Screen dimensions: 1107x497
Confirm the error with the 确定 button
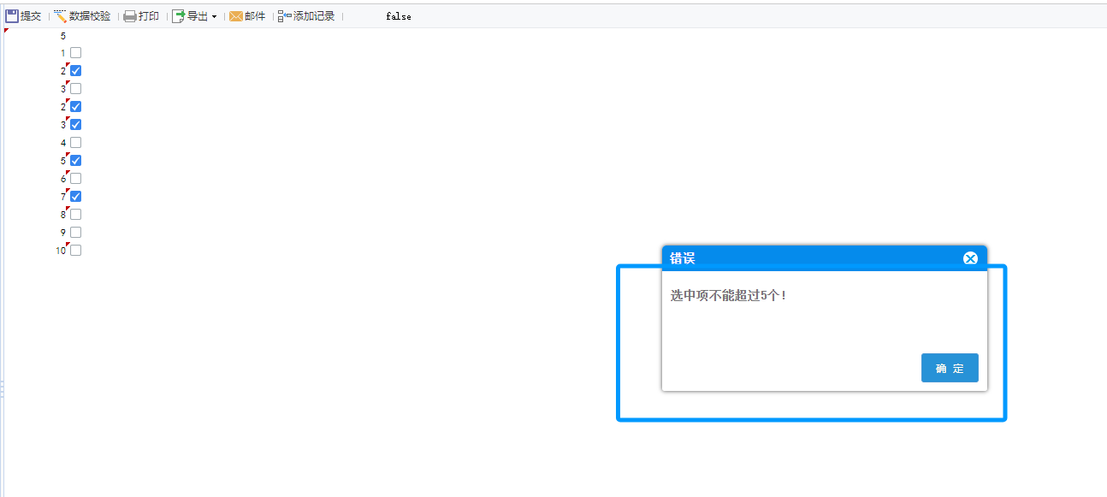[x=950, y=368]
